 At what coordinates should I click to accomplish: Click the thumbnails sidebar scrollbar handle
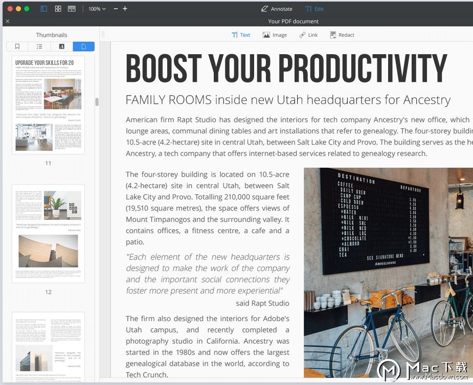pyautogui.click(x=97, y=102)
